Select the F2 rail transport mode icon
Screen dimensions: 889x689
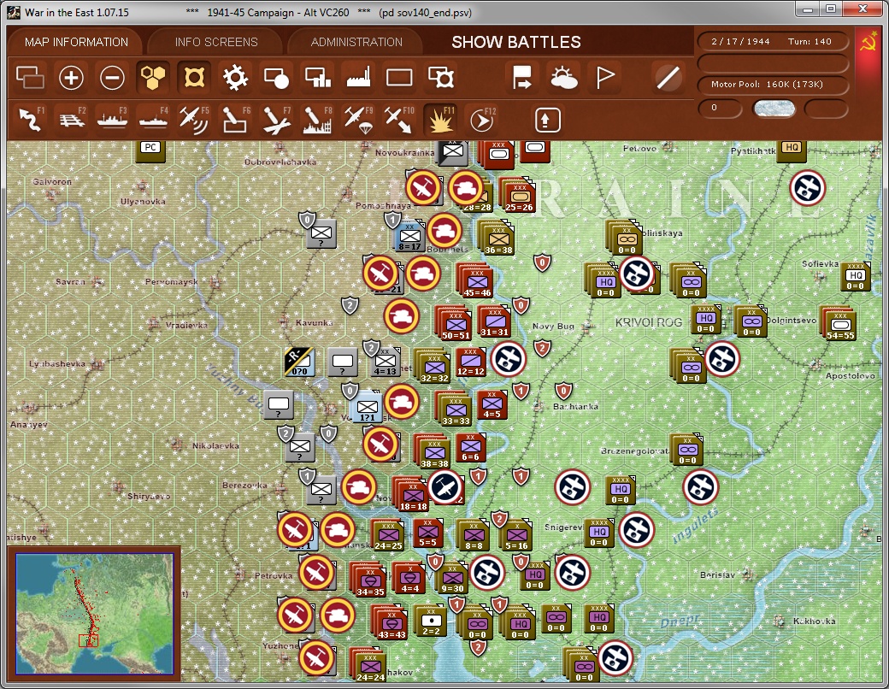[71, 119]
